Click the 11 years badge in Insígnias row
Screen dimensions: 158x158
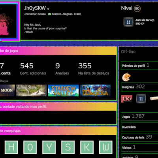[141, 98]
